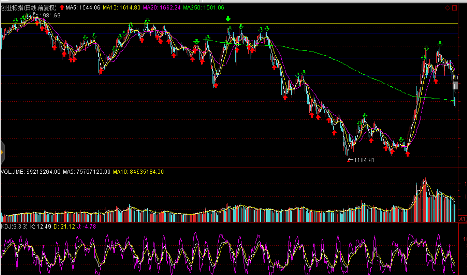Select the MA250 green indicator label

point(203,7)
